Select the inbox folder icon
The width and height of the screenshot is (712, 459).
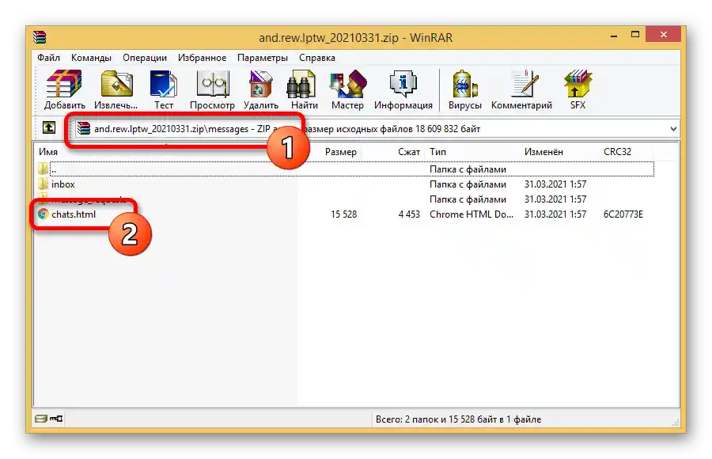point(44,184)
